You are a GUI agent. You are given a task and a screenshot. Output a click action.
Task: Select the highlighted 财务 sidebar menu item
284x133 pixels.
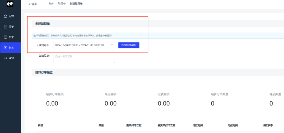10,48
